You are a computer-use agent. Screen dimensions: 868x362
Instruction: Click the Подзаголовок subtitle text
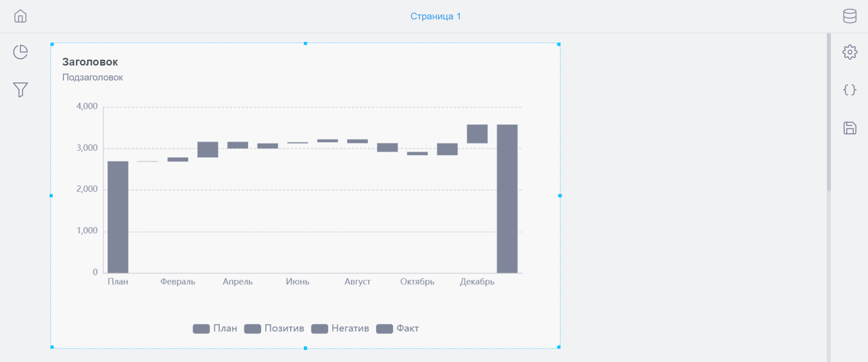coord(93,77)
